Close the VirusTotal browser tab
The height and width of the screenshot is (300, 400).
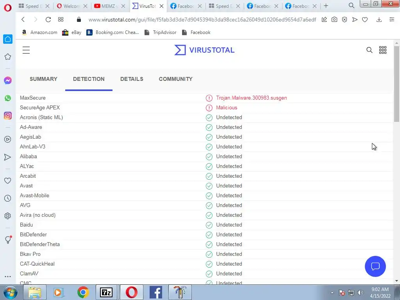(x=161, y=6)
